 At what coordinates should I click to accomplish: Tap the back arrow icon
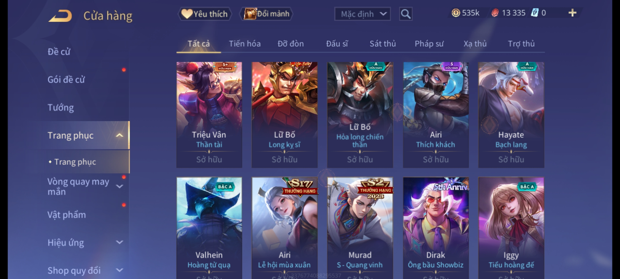coord(60,16)
